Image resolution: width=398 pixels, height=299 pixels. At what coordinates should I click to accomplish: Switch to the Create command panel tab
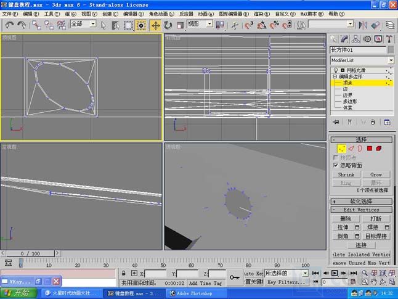coord(333,39)
